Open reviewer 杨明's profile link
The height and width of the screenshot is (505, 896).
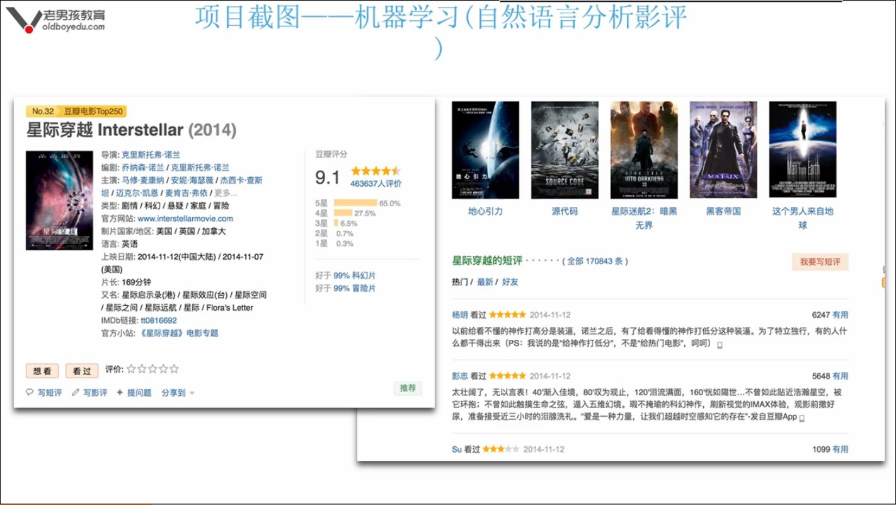(460, 315)
